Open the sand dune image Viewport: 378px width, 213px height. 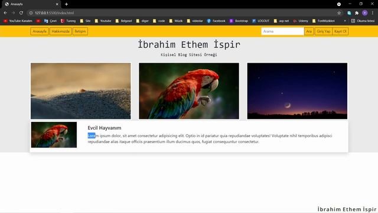81,91
